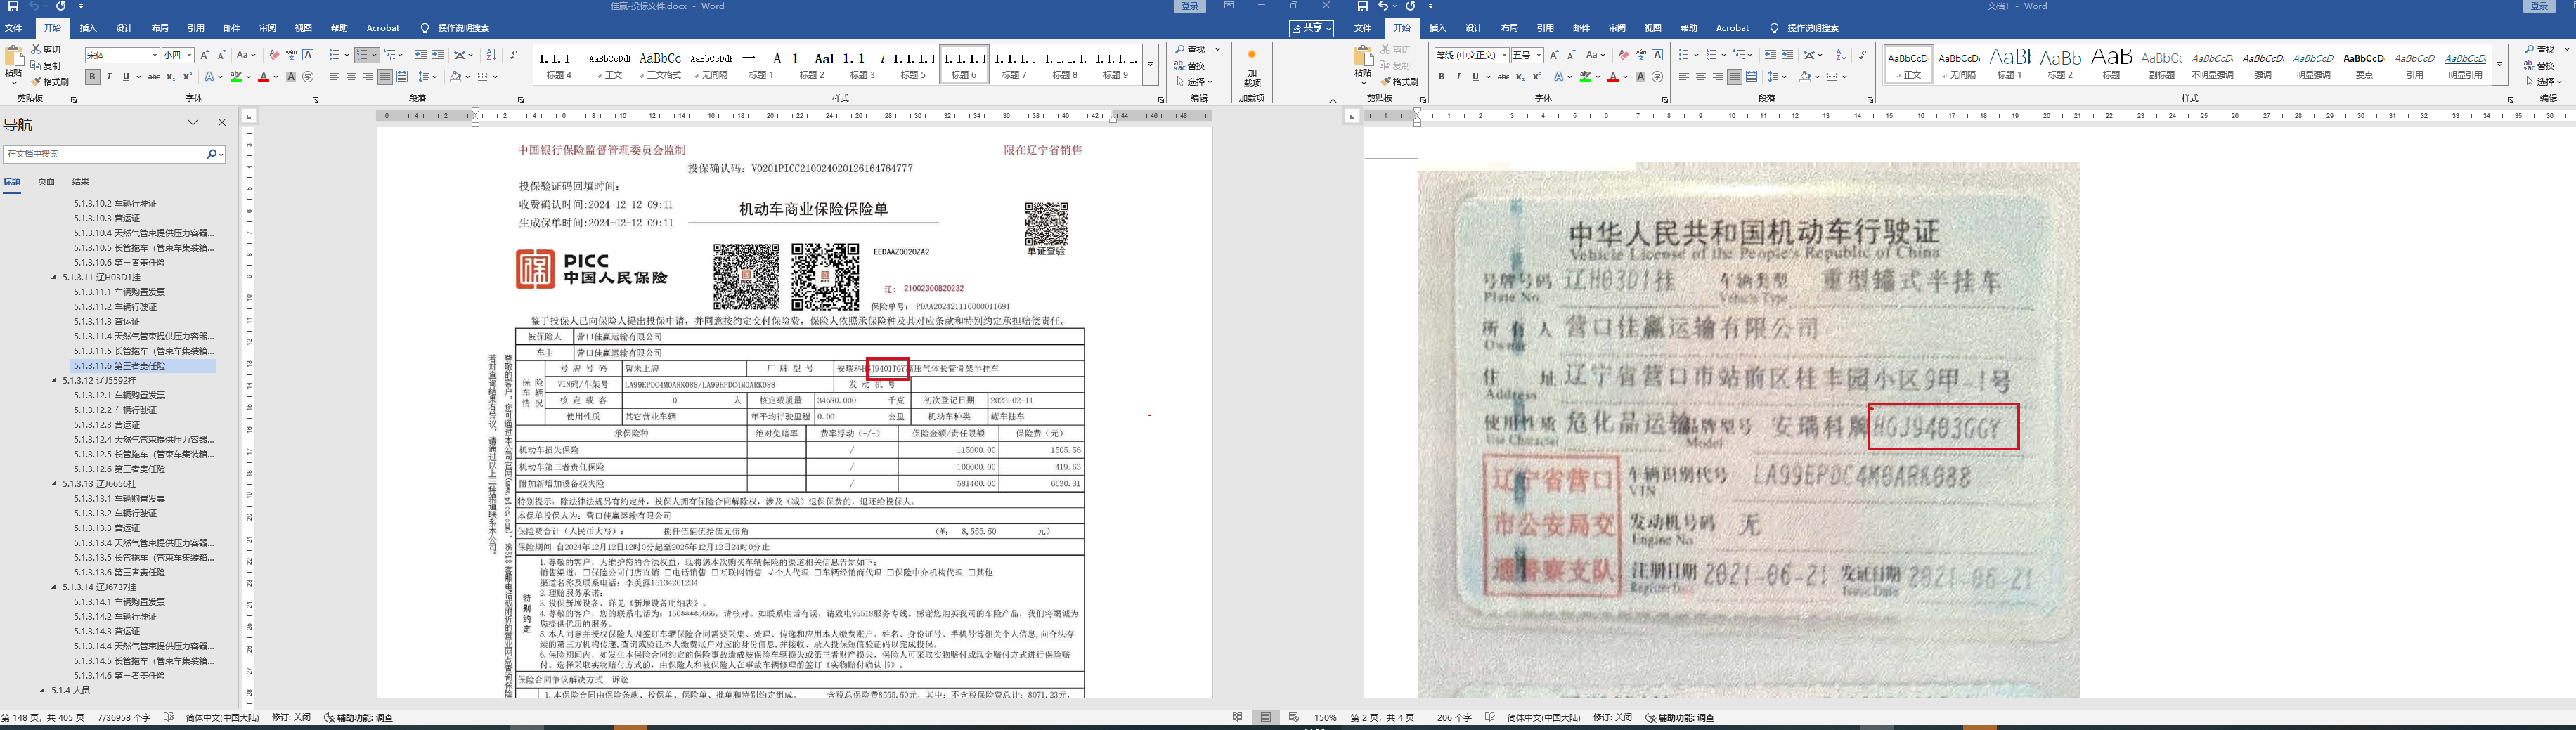
Task: Apply superscript in the left Word window
Action: (x=187, y=77)
